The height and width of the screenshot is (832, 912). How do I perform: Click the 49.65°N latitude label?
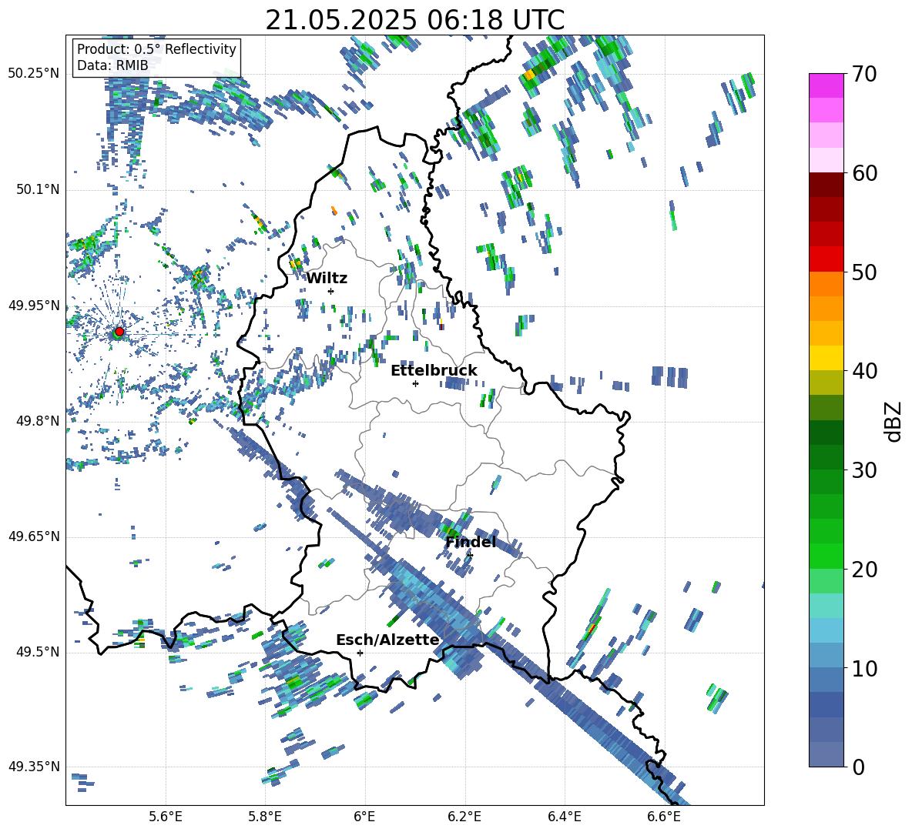pyautogui.click(x=34, y=536)
